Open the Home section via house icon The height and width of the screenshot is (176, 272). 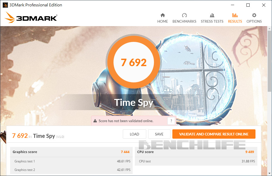(163, 15)
